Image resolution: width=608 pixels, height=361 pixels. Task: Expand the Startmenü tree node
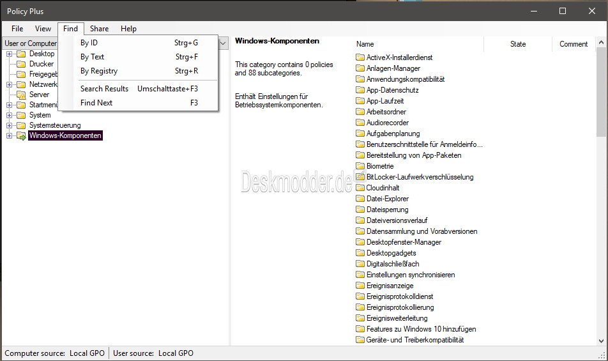coord(10,105)
